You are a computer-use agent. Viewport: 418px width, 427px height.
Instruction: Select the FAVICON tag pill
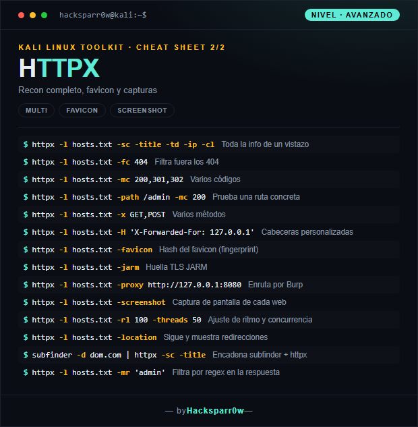pyautogui.click(x=82, y=110)
